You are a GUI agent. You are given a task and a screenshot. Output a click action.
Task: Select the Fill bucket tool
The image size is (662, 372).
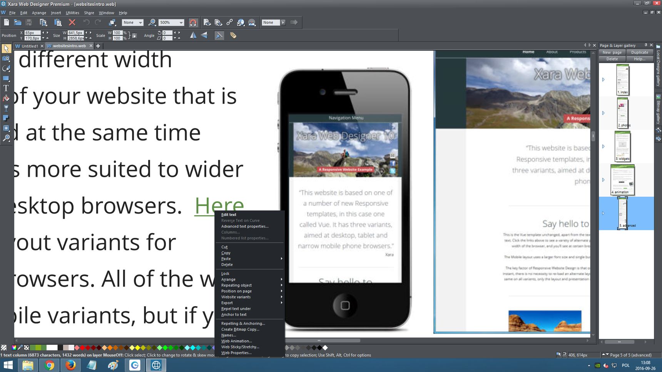point(6,98)
